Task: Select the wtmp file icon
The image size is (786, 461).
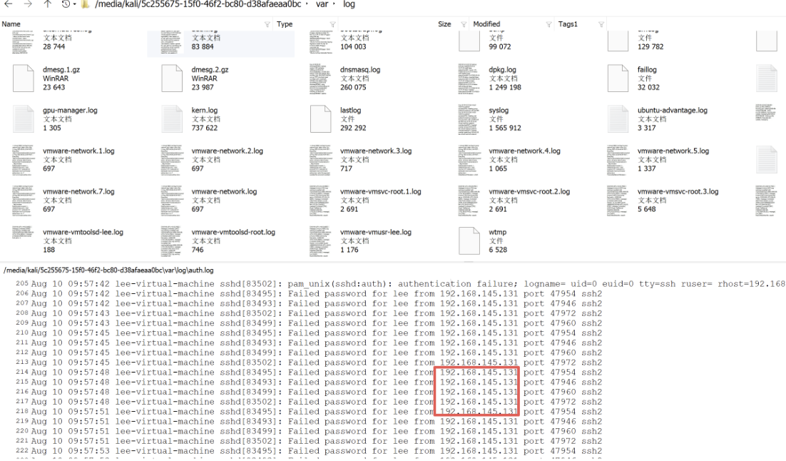Action: (x=469, y=240)
